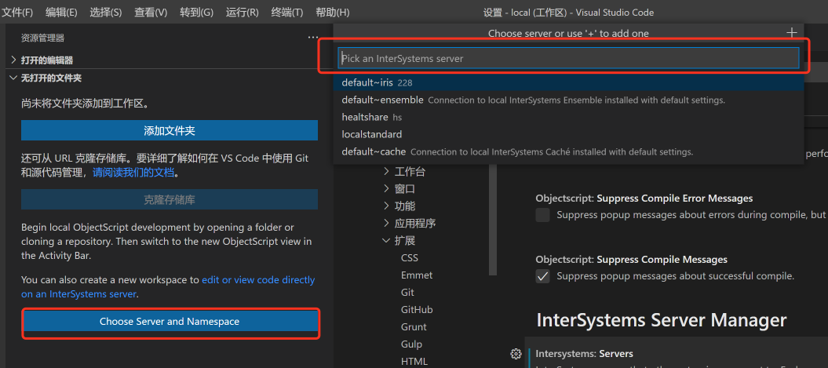
Task: Click the 添加文件夹 button
Action: [170, 130]
